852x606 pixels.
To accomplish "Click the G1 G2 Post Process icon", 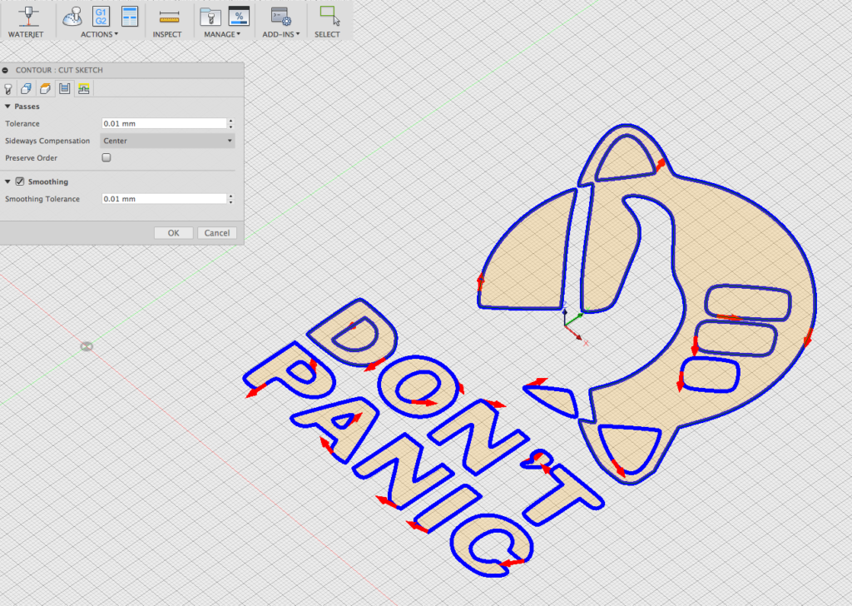I will pos(101,15).
